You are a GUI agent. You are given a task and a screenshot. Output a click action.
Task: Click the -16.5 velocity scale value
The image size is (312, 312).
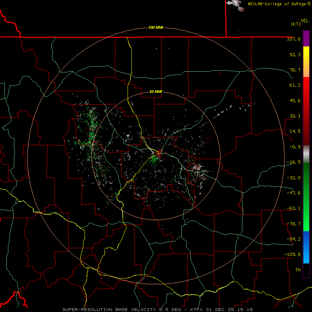tap(294, 162)
